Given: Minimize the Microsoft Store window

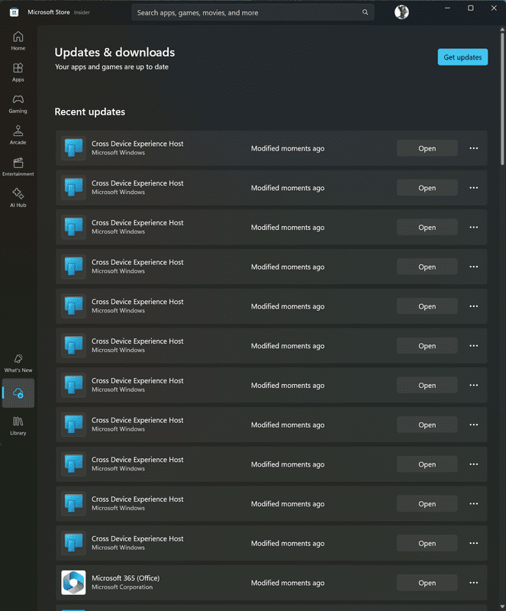Looking at the screenshot, I should [447, 8].
